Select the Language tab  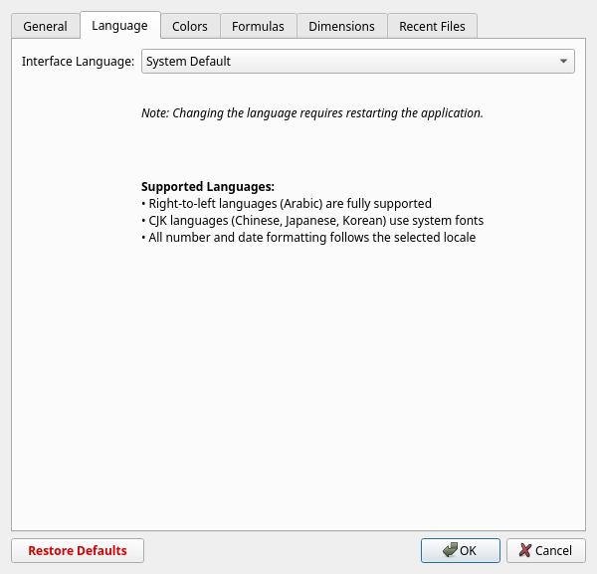pyautogui.click(x=119, y=26)
